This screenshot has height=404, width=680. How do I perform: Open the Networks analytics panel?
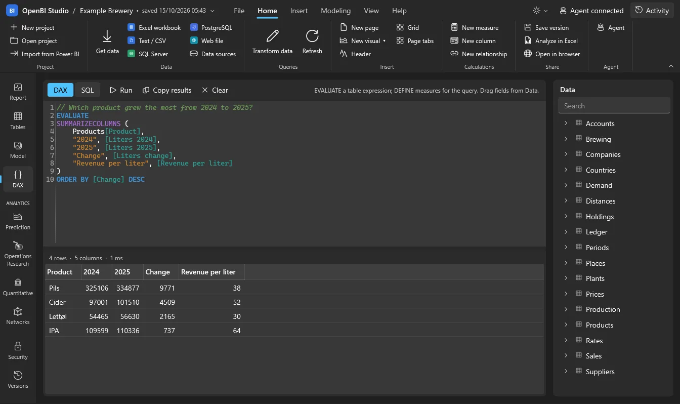point(18,316)
